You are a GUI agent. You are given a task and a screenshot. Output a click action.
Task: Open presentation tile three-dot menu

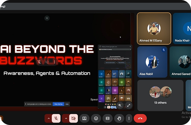coord(54,62)
